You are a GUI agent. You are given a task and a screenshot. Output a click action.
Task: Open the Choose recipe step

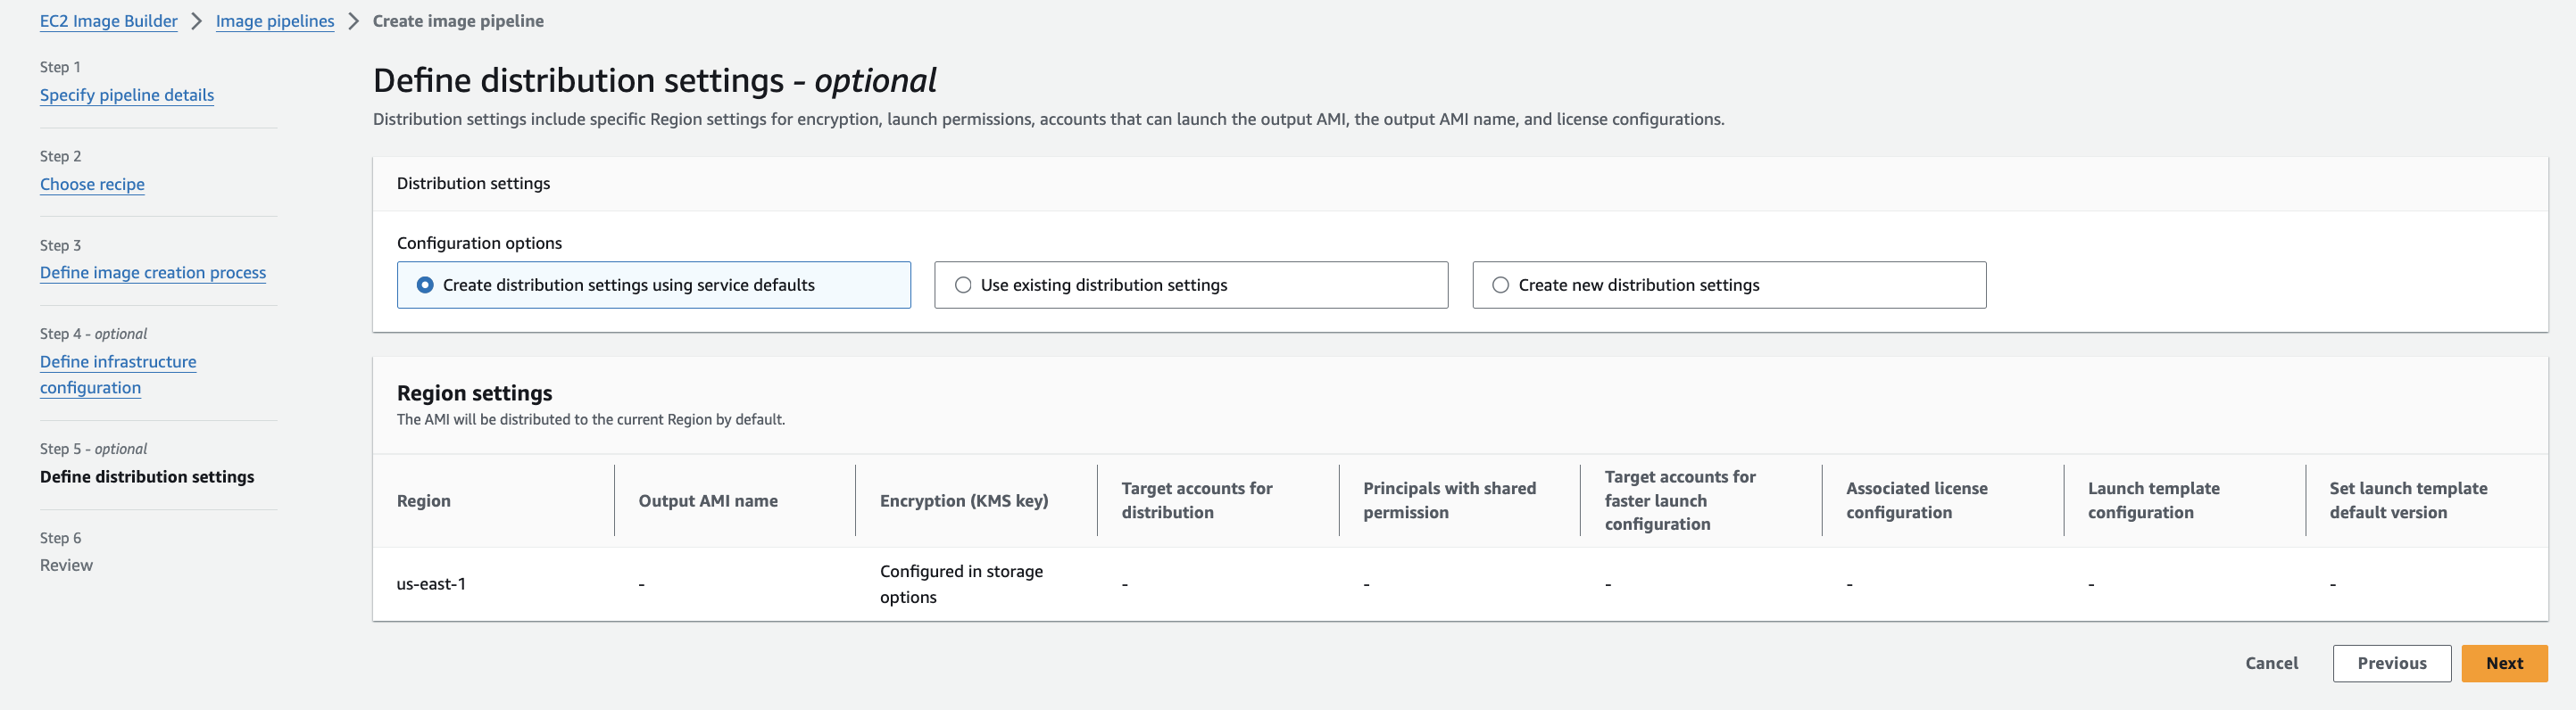(92, 184)
